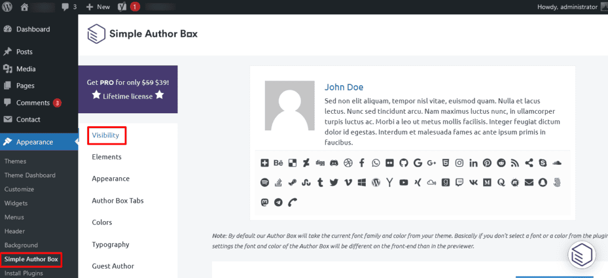Click the Reddit social icon
Screen dimensions: 608x278
[501, 163]
